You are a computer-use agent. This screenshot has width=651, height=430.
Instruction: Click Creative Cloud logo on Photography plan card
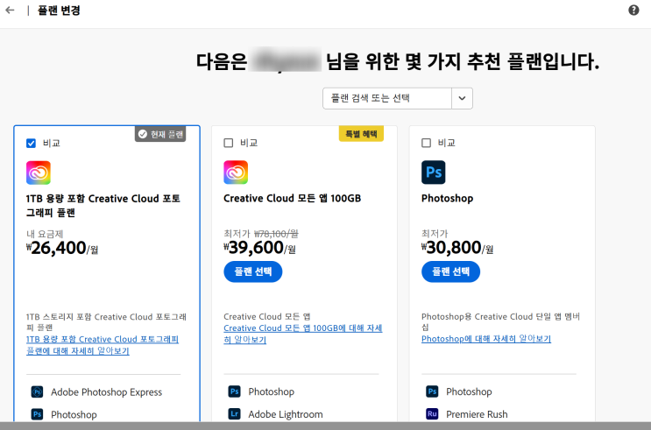coord(39,173)
